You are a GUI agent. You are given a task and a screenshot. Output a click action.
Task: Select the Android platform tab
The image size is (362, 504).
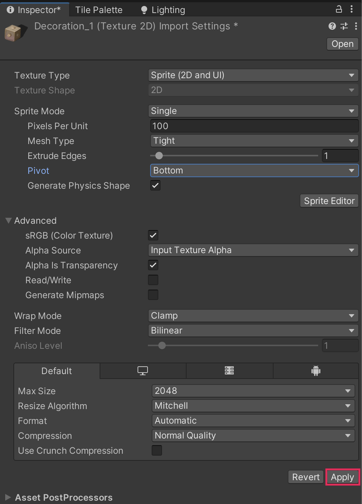coord(316,371)
